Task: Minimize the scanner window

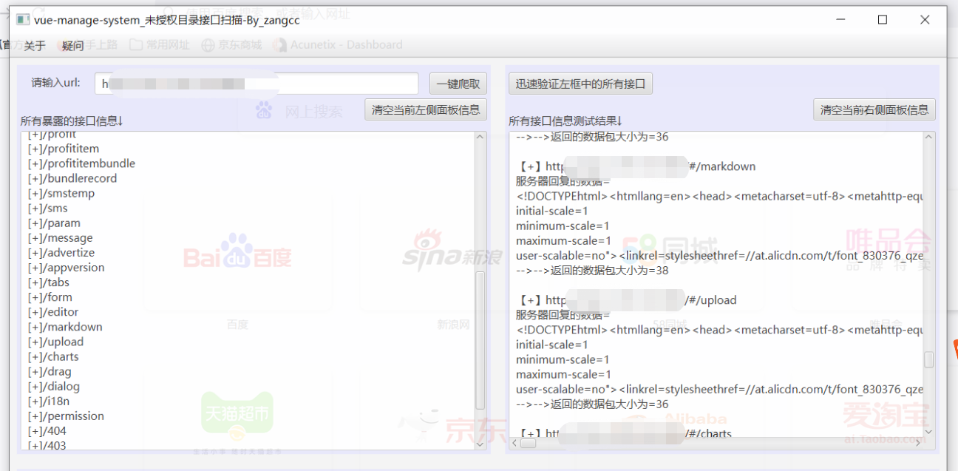Action: point(840,20)
